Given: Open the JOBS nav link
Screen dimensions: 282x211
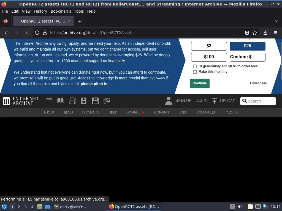Looking at the screenshot, I should [183, 112].
